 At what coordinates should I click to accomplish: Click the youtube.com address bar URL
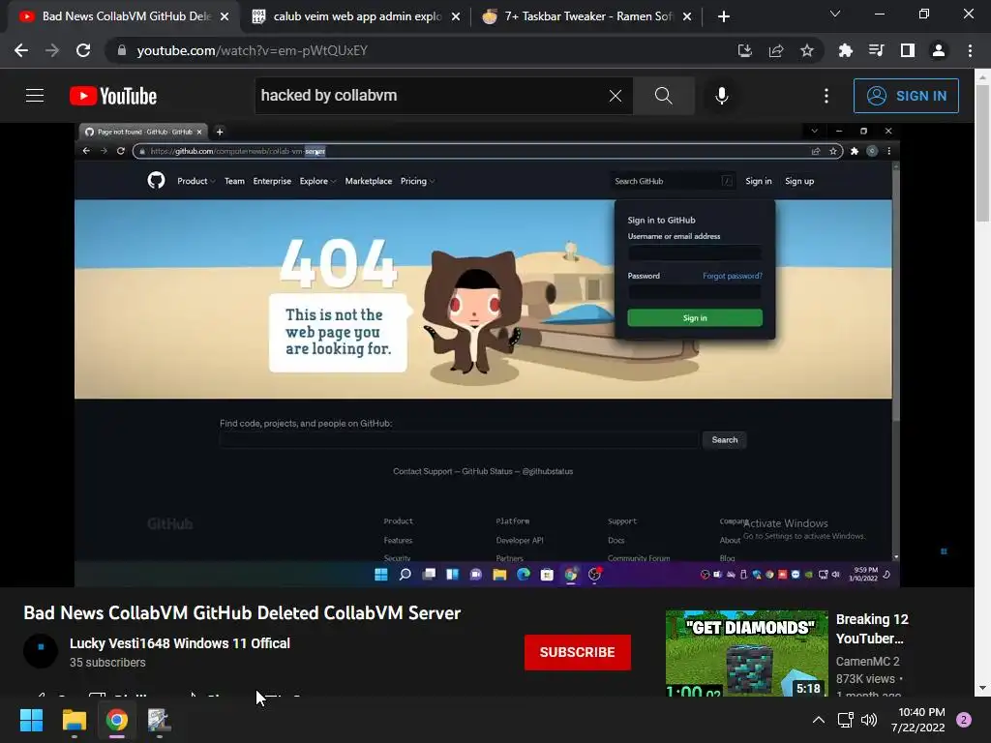point(253,50)
